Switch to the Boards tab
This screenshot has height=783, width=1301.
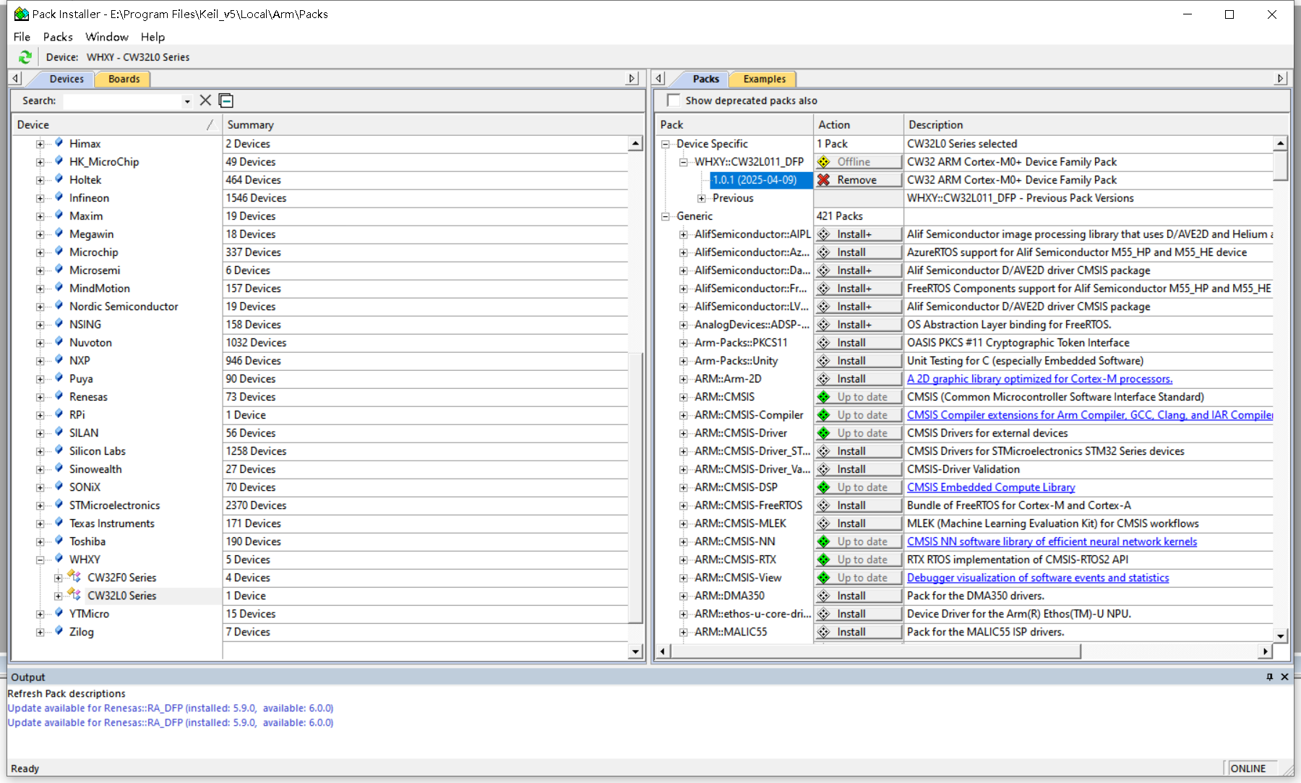click(x=124, y=79)
